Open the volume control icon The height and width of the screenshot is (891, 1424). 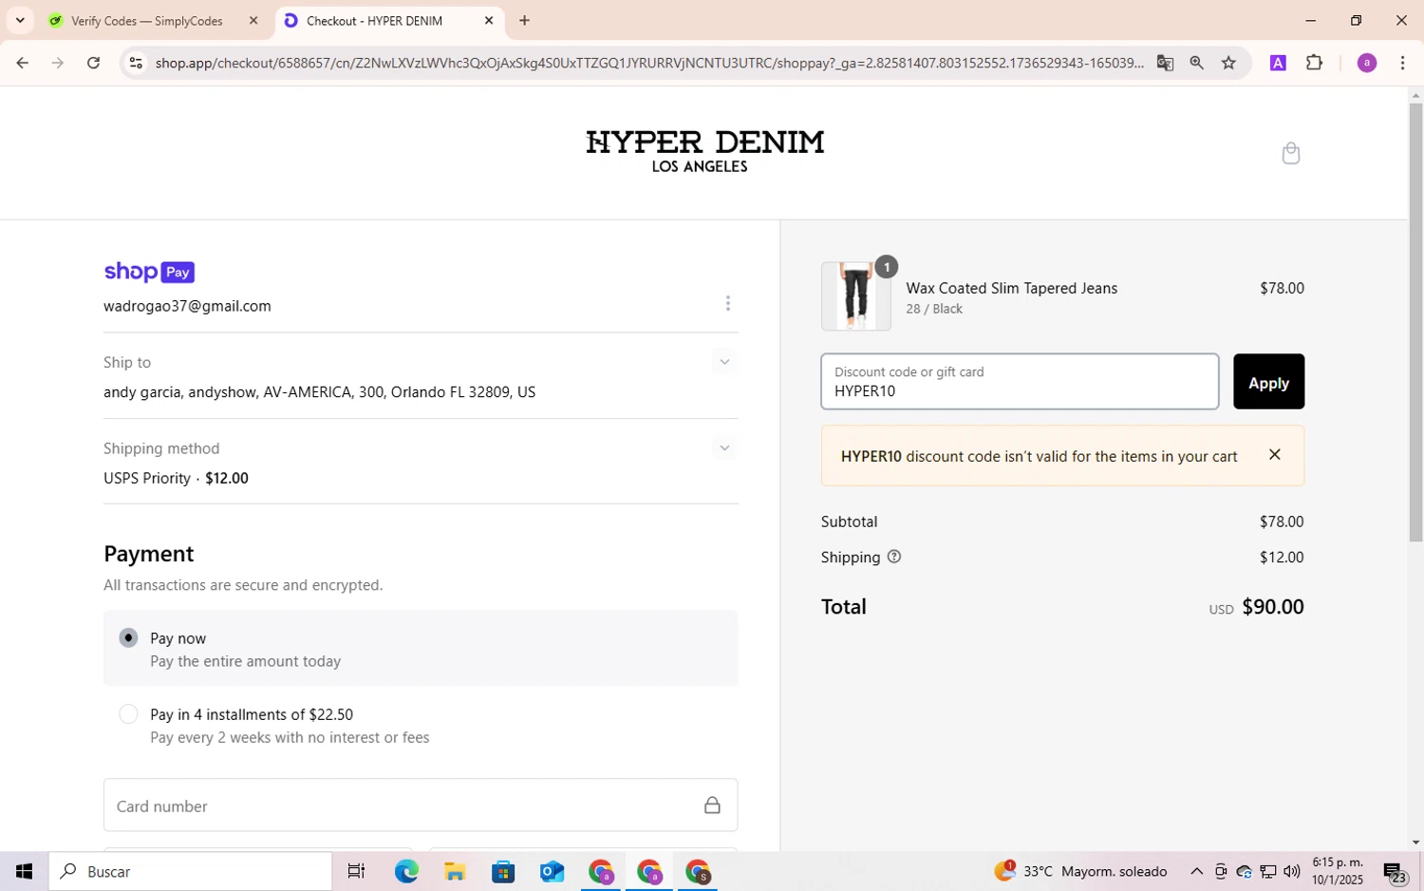[x=1292, y=871]
